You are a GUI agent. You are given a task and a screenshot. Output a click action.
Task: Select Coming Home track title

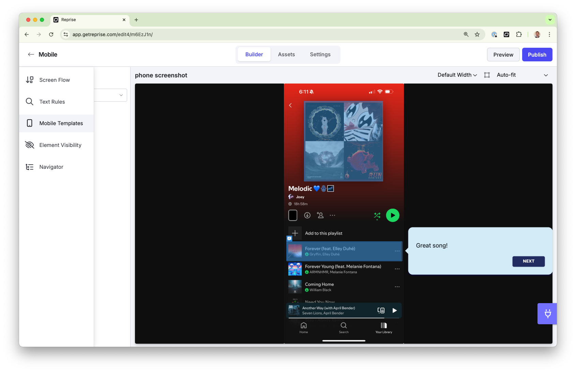[319, 284]
